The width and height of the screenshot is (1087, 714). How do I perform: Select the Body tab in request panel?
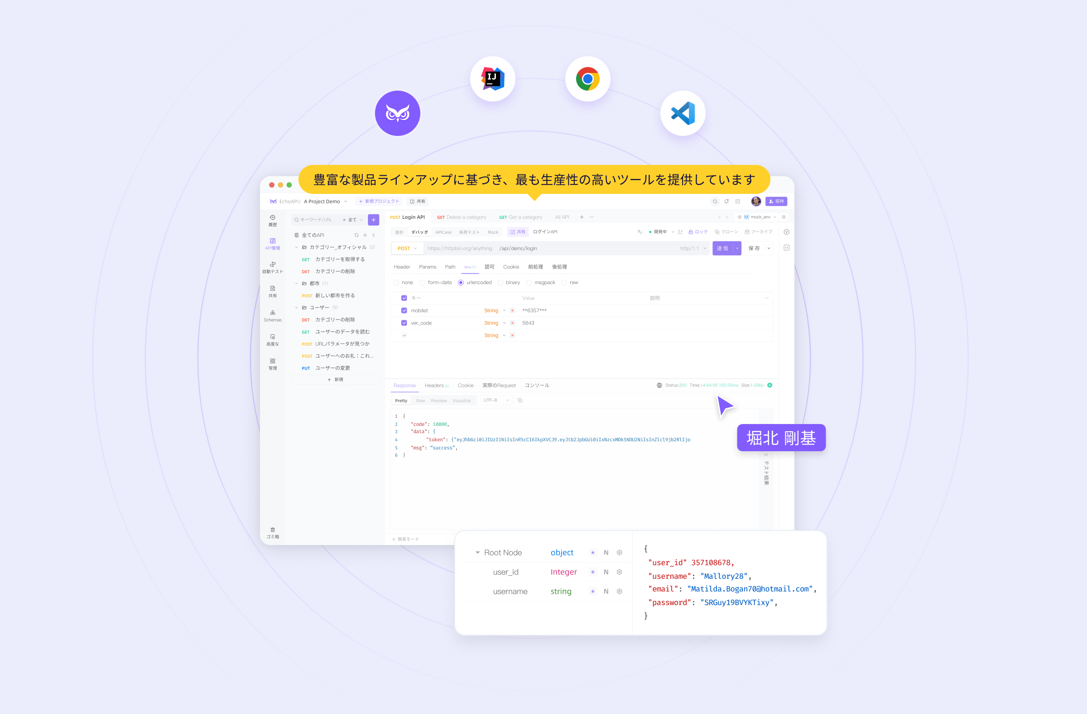[470, 266]
